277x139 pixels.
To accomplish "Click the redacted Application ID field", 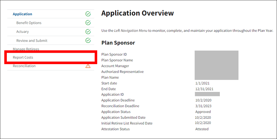I will click(x=207, y=94).
